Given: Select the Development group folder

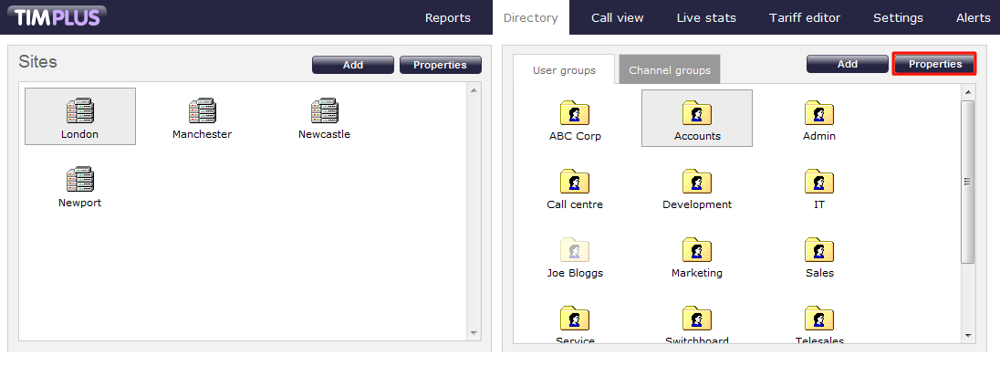Looking at the screenshot, I should (697, 183).
